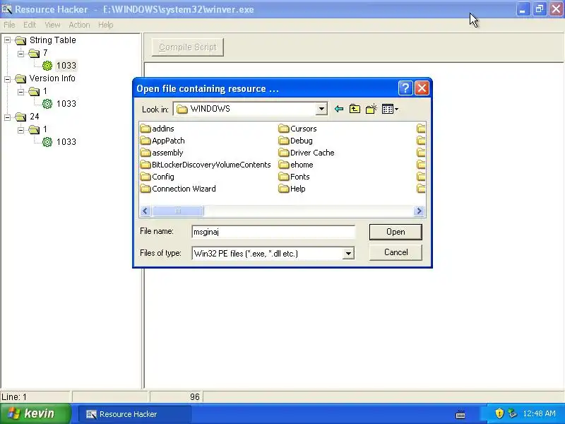Image resolution: width=565 pixels, height=424 pixels.
Task: Click the Open button
Action: (x=395, y=232)
